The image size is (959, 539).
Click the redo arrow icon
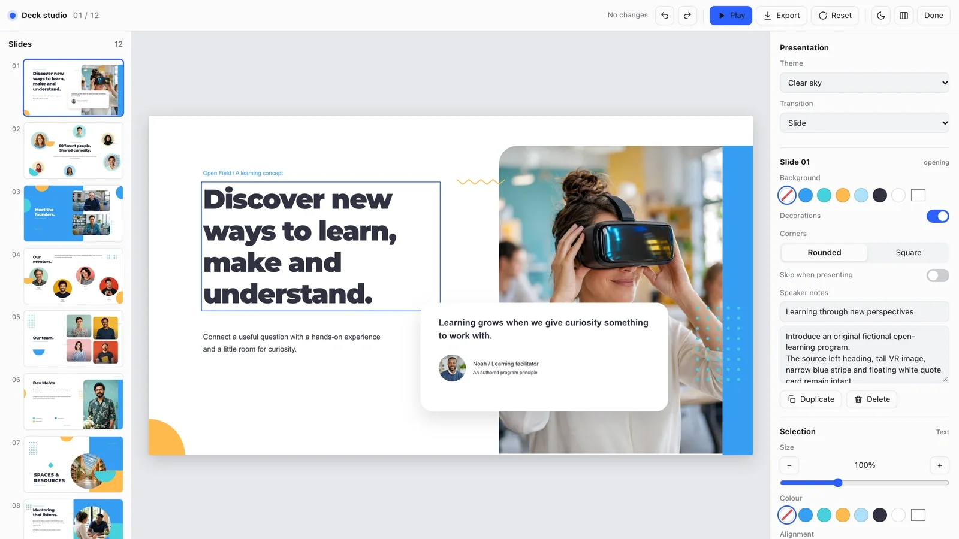(687, 16)
